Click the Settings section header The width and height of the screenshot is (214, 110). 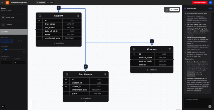(x=14, y=32)
